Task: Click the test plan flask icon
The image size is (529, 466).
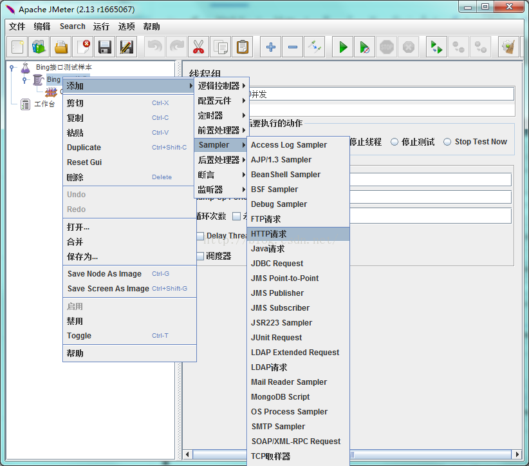Action: 25,68
